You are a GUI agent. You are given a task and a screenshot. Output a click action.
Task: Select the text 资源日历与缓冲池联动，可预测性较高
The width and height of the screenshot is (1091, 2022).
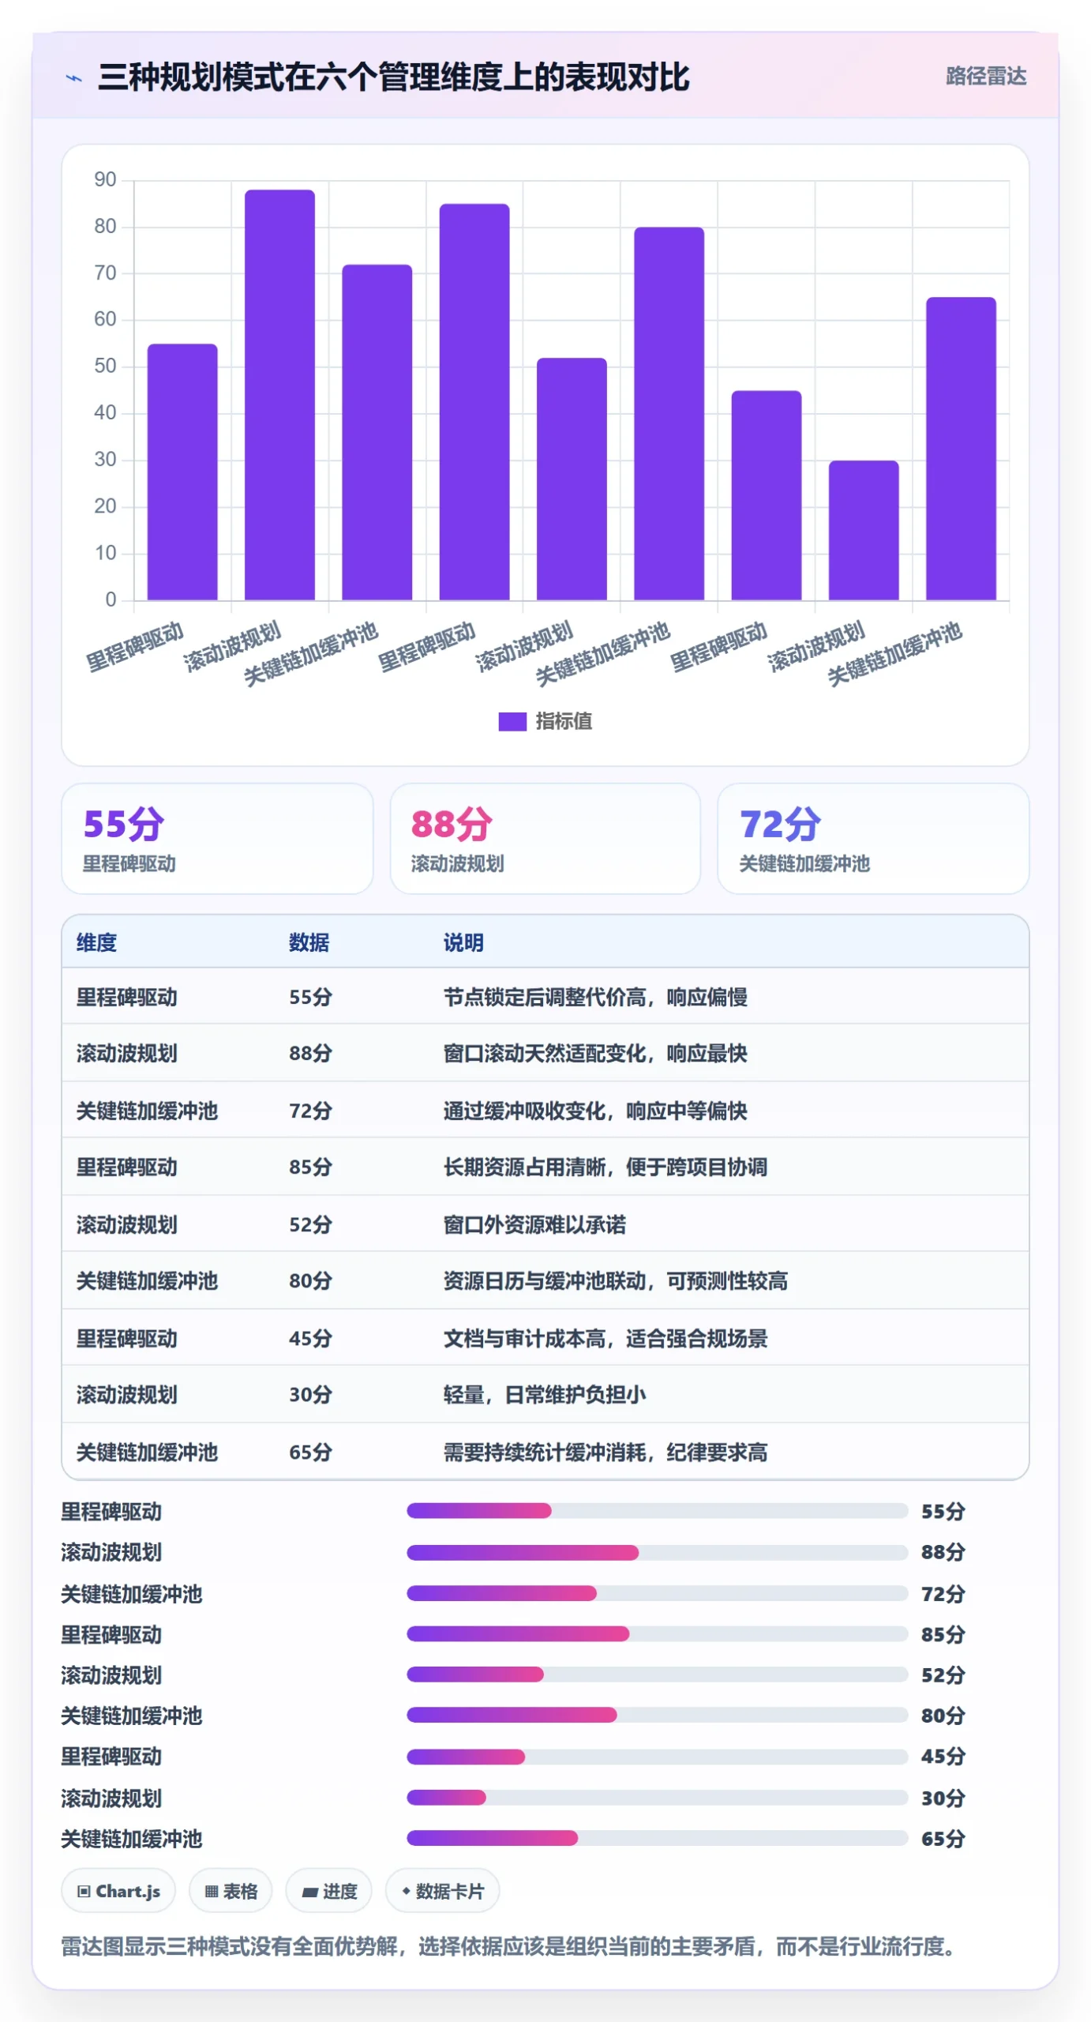tap(616, 1280)
